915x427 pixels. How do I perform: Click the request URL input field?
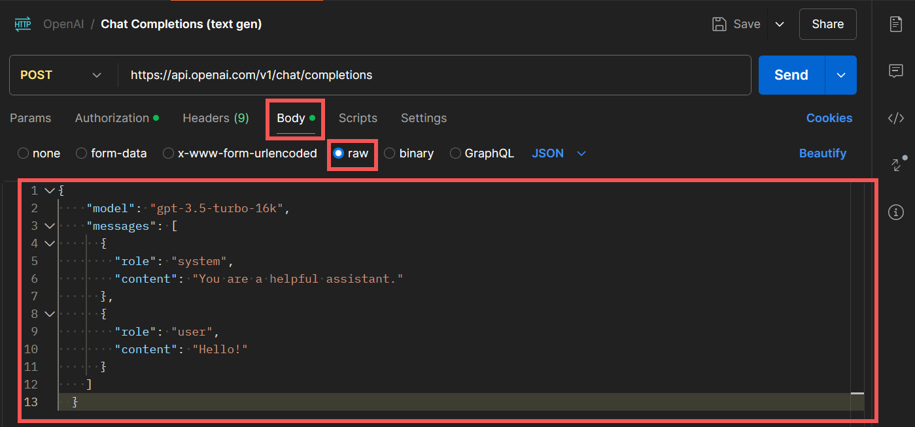pyautogui.click(x=434, y=75)
